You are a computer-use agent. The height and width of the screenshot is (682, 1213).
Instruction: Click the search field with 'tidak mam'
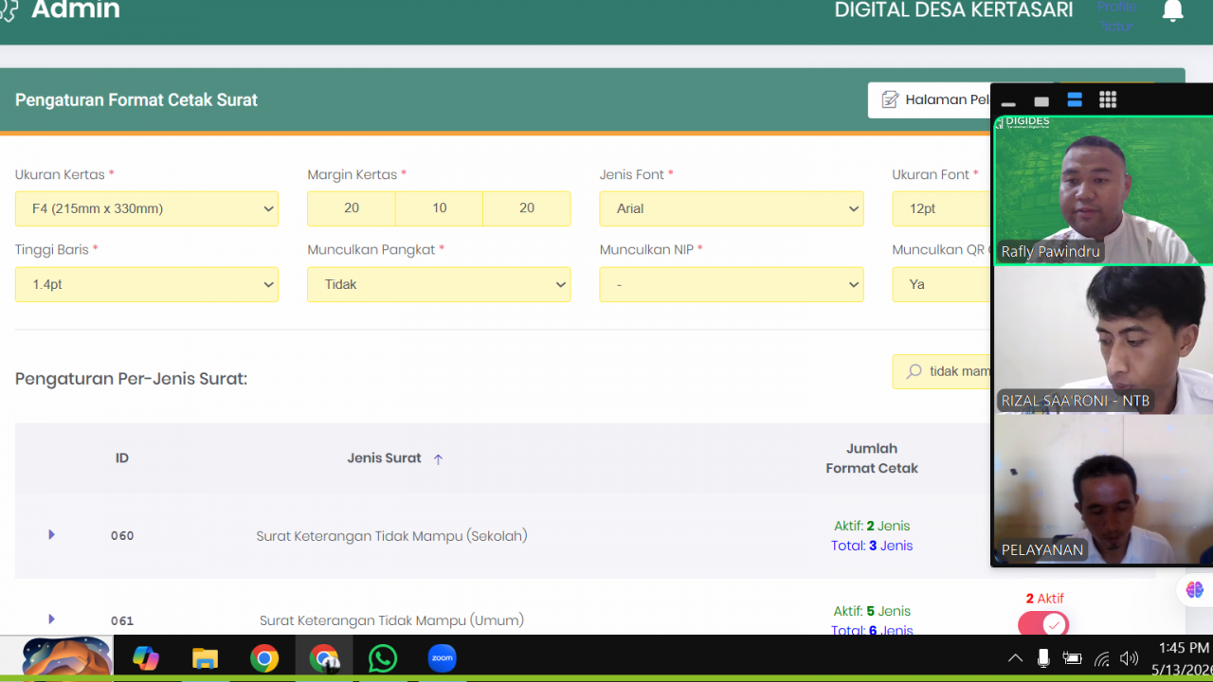pyautogui.click(x=942, y=371)
